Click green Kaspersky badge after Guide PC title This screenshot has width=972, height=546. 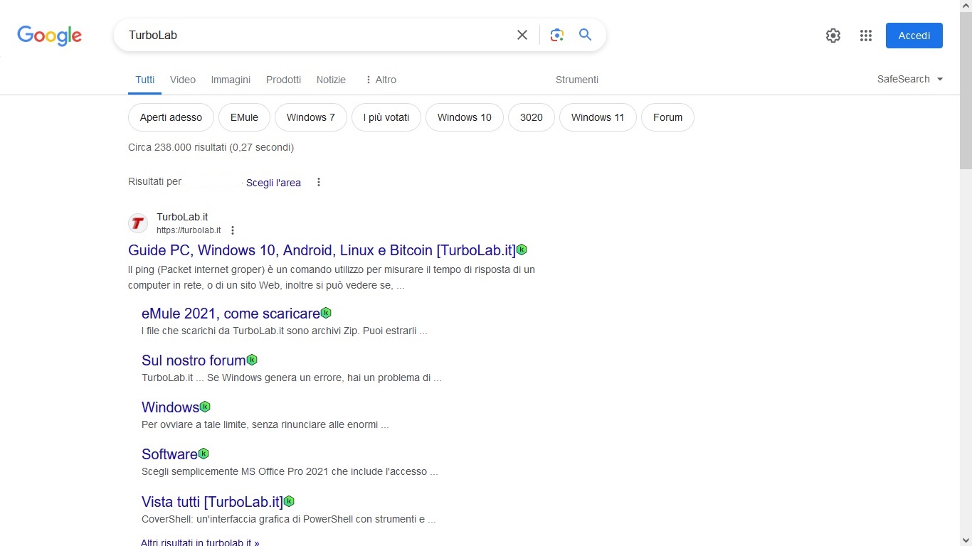pos(522,250)
